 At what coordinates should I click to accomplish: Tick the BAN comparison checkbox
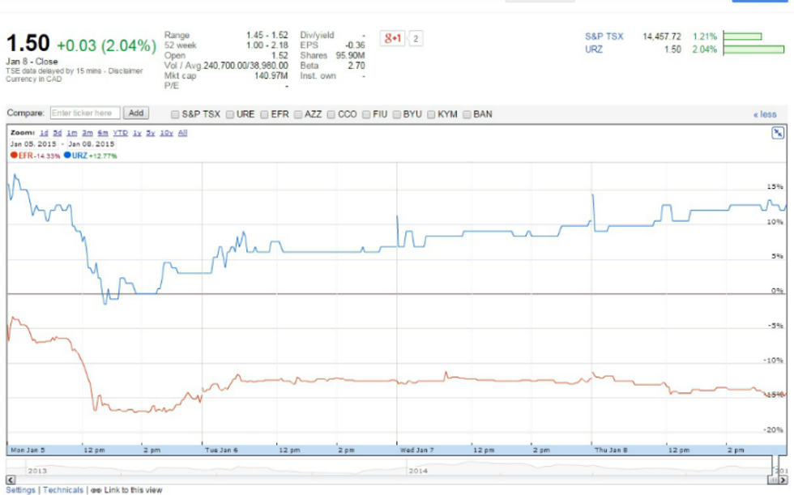467,114
